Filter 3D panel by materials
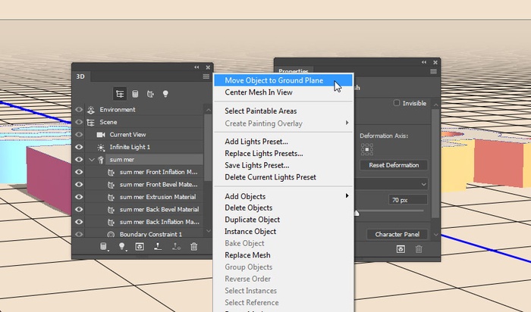 tap(150, 94)
